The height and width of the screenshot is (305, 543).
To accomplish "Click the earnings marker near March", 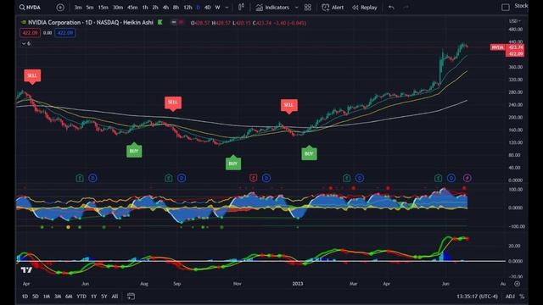I will pyautogui.click(x=347, y=178).
